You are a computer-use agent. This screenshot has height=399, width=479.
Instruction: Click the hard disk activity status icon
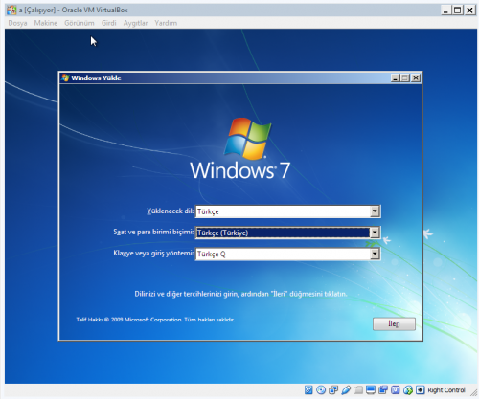pos(308,389)
